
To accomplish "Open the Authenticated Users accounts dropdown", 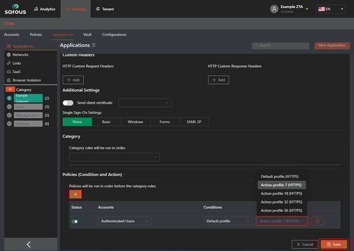I will click(x=125, y=221).
